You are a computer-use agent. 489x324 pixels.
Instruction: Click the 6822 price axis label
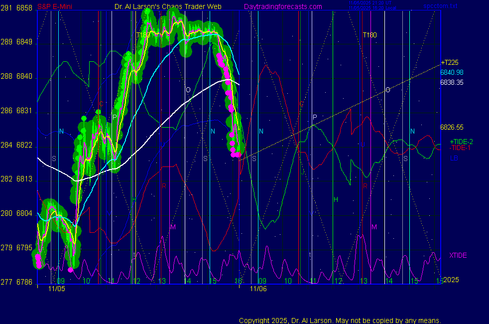tap(24, 145)
